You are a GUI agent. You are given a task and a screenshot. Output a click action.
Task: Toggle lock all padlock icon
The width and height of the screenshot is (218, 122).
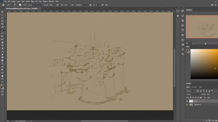(x=201, y=98)
